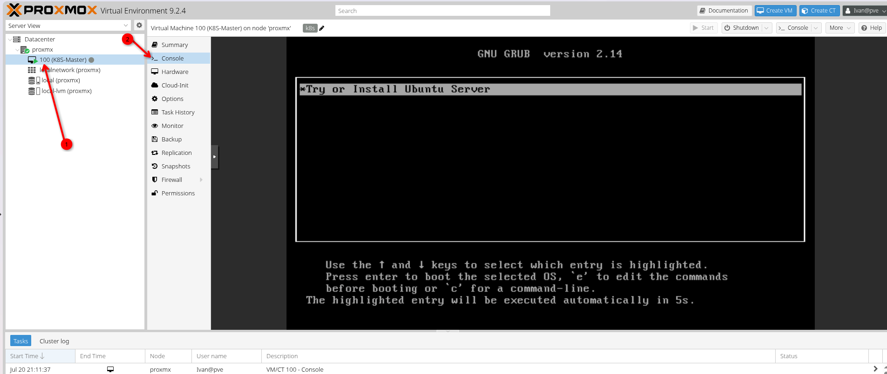Collapse the proxmx node expander
This screenshot has width=887, height=374.
coord(18,50)
